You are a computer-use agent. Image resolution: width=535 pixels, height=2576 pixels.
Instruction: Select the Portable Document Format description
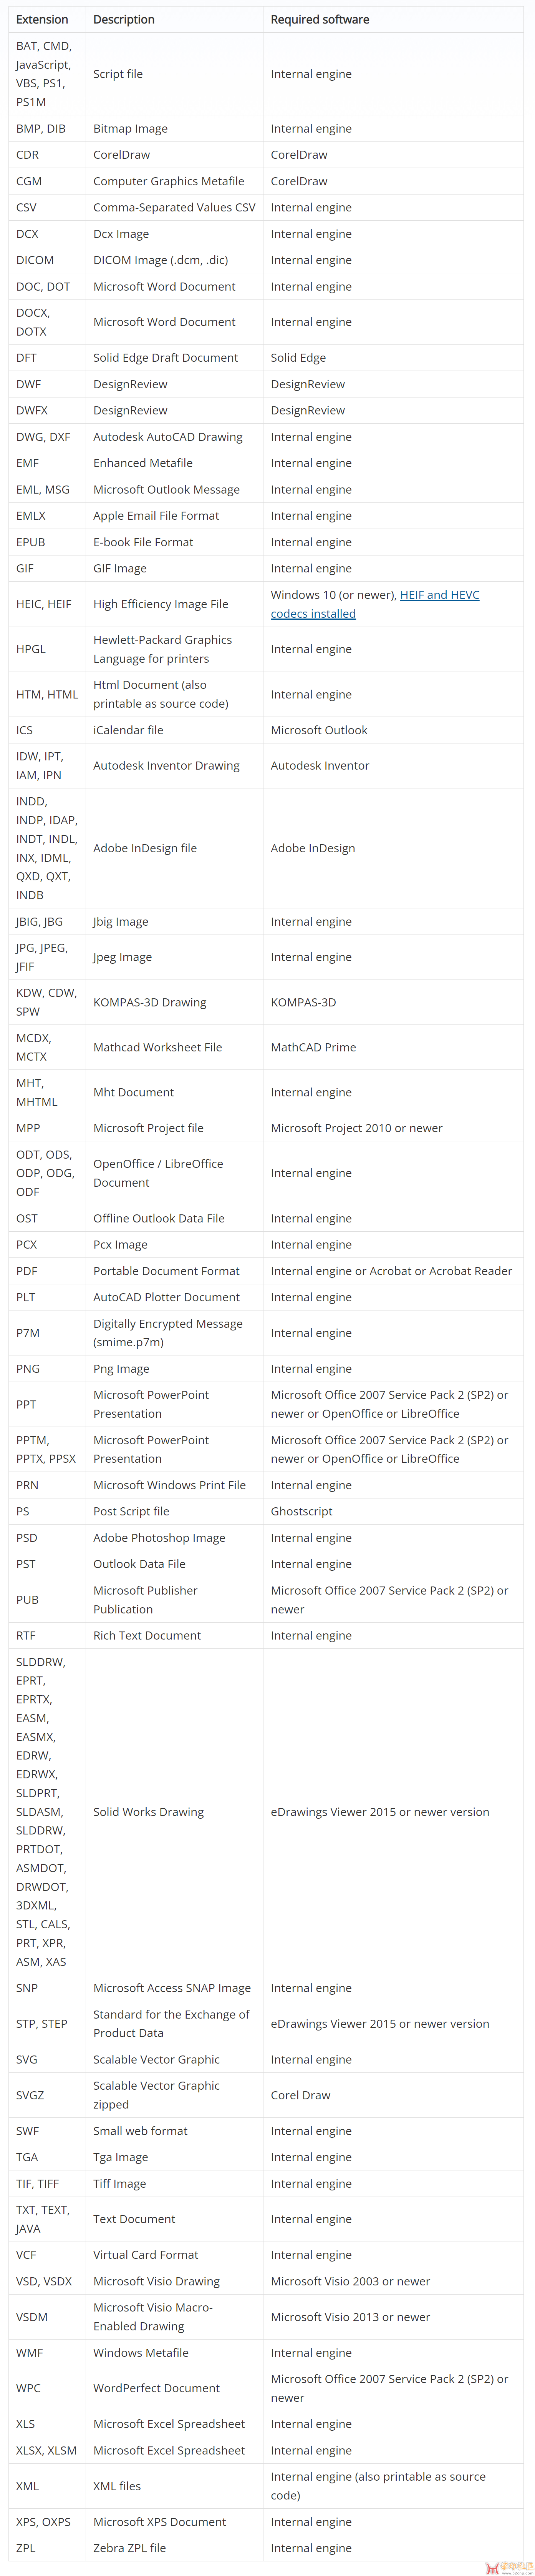tap(166, 1271)
